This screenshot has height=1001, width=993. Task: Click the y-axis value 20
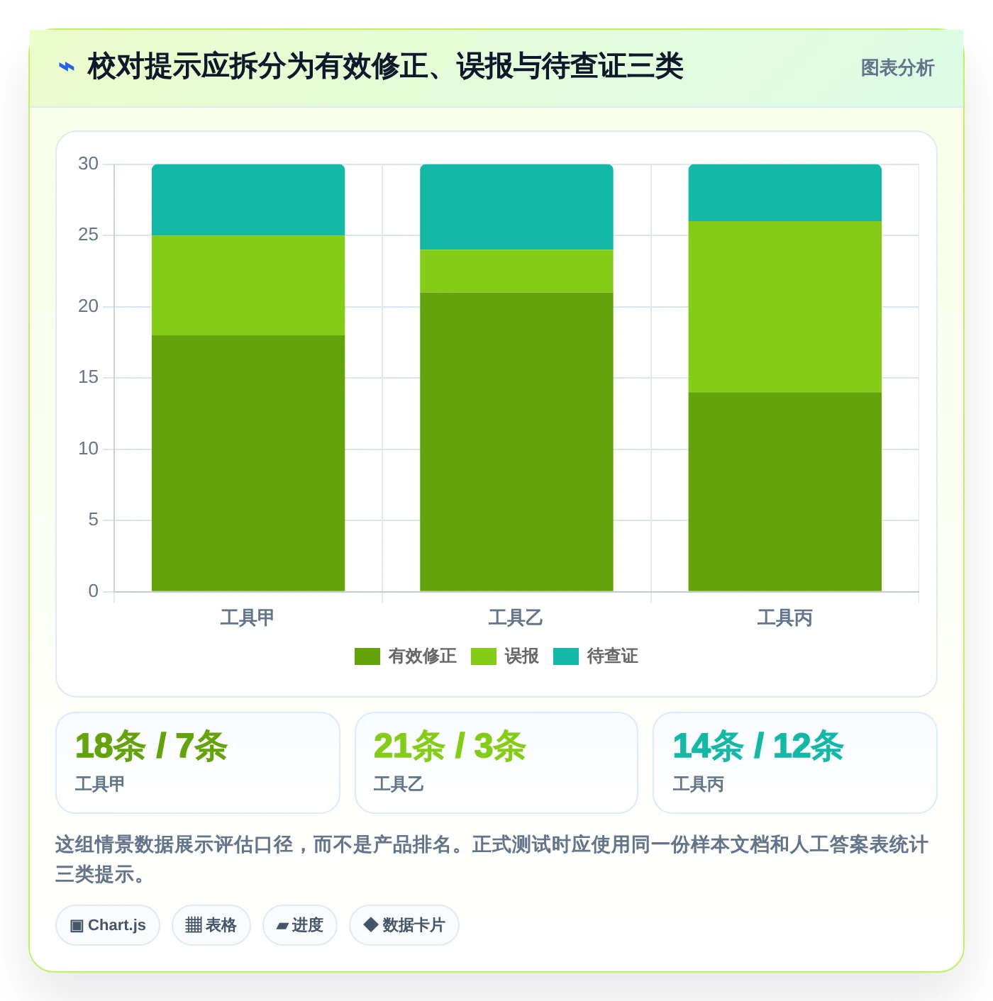coord(89,306)
